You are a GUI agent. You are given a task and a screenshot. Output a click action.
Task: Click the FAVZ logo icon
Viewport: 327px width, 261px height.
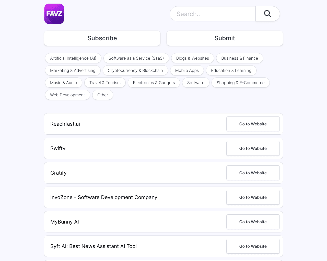[54, 14]
